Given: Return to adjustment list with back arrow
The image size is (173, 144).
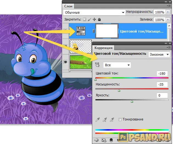Looking at the screenshot, I should tap(96, 140).
